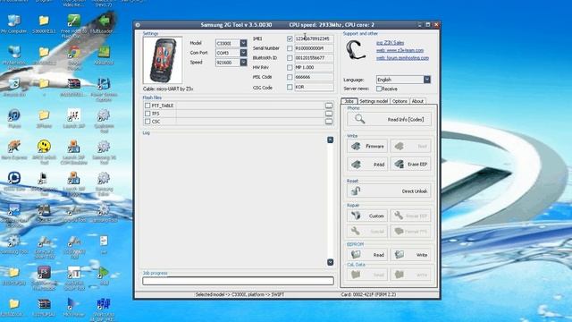Expand the Model dropdown

[243, 43]
